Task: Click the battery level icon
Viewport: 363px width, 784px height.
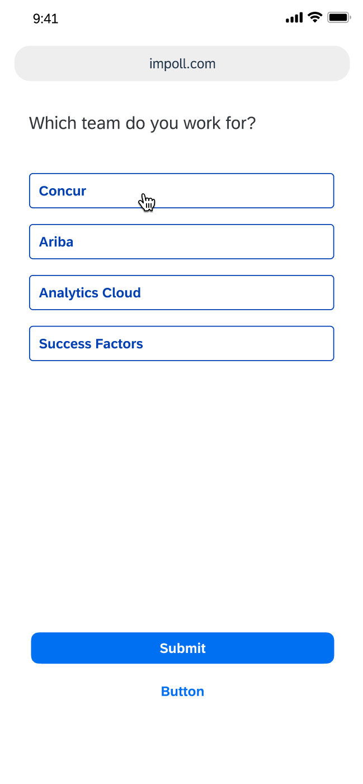Action: pos(339,18)
